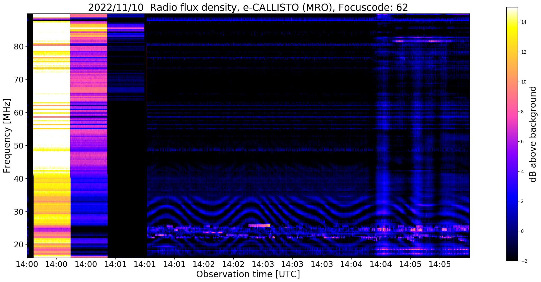The height and width of the screenshot is (282, 541).
Task: Click the colorbar gradient strip
Action: (512, 134)
